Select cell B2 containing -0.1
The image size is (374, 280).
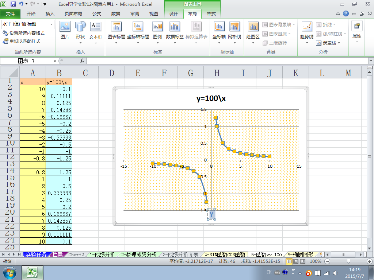coord(59,89)
